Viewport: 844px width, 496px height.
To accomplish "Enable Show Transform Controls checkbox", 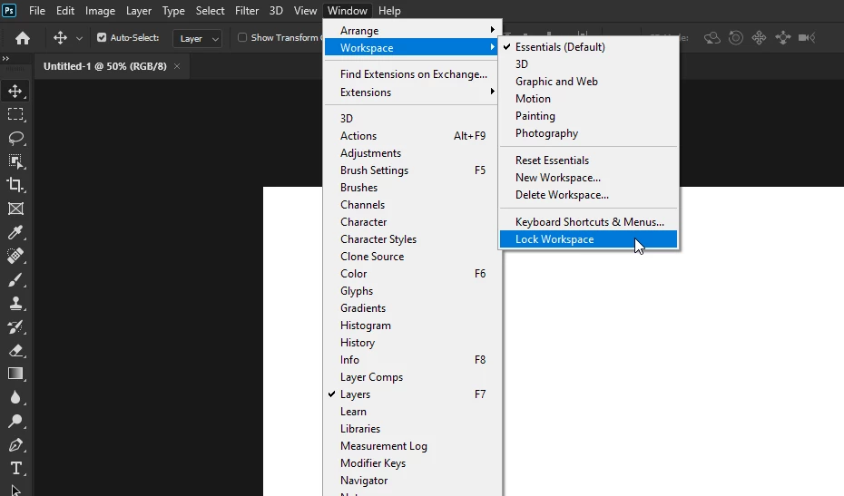I will click(x=242, y=37).
